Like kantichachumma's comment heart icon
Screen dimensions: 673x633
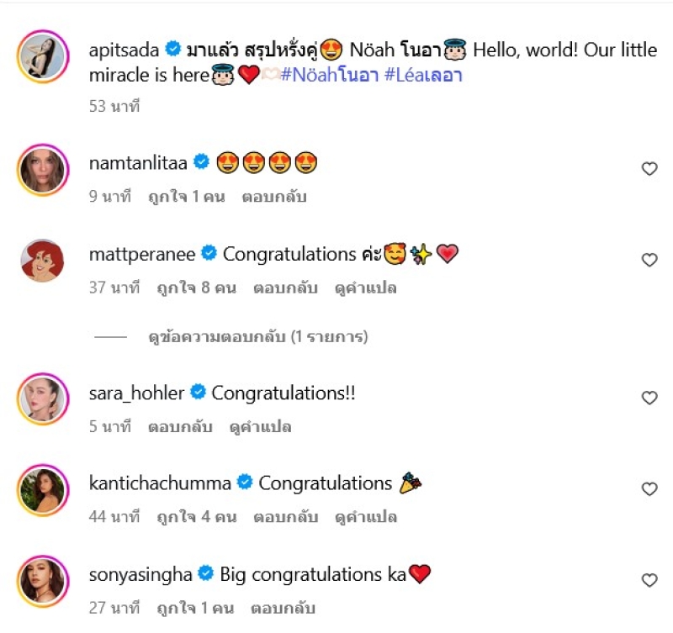click(649, 489)
